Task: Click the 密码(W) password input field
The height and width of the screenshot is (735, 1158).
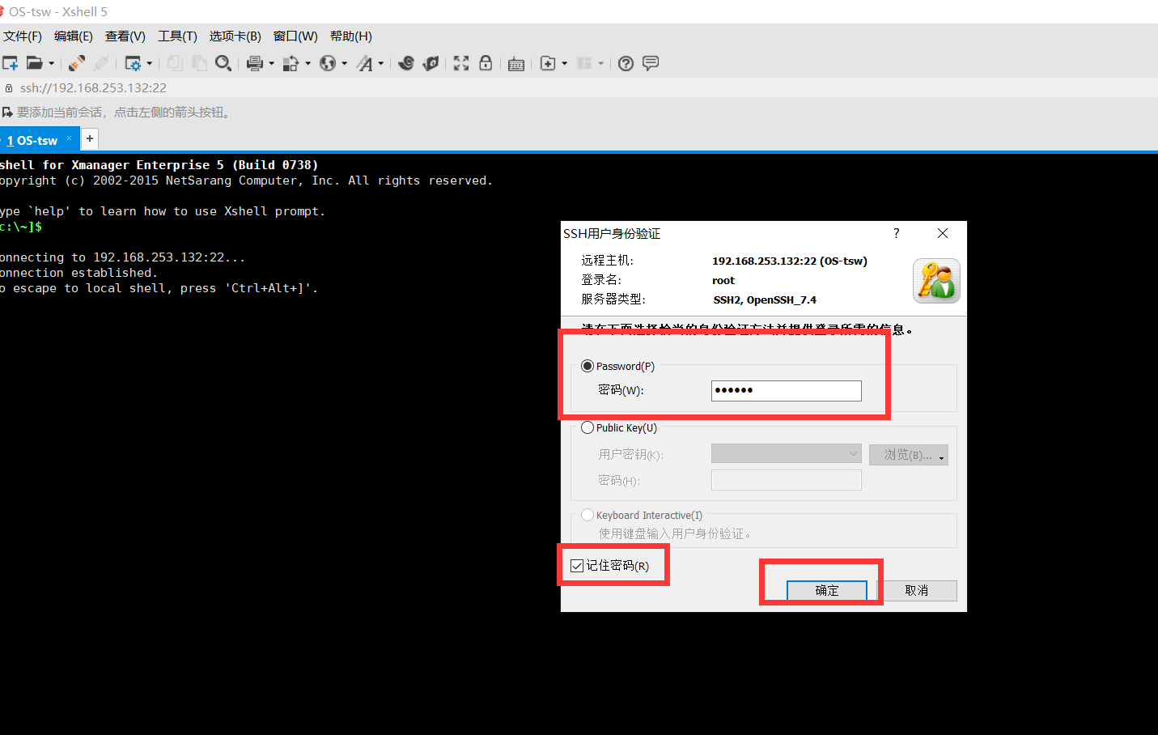Action: [x=787, y=390]
